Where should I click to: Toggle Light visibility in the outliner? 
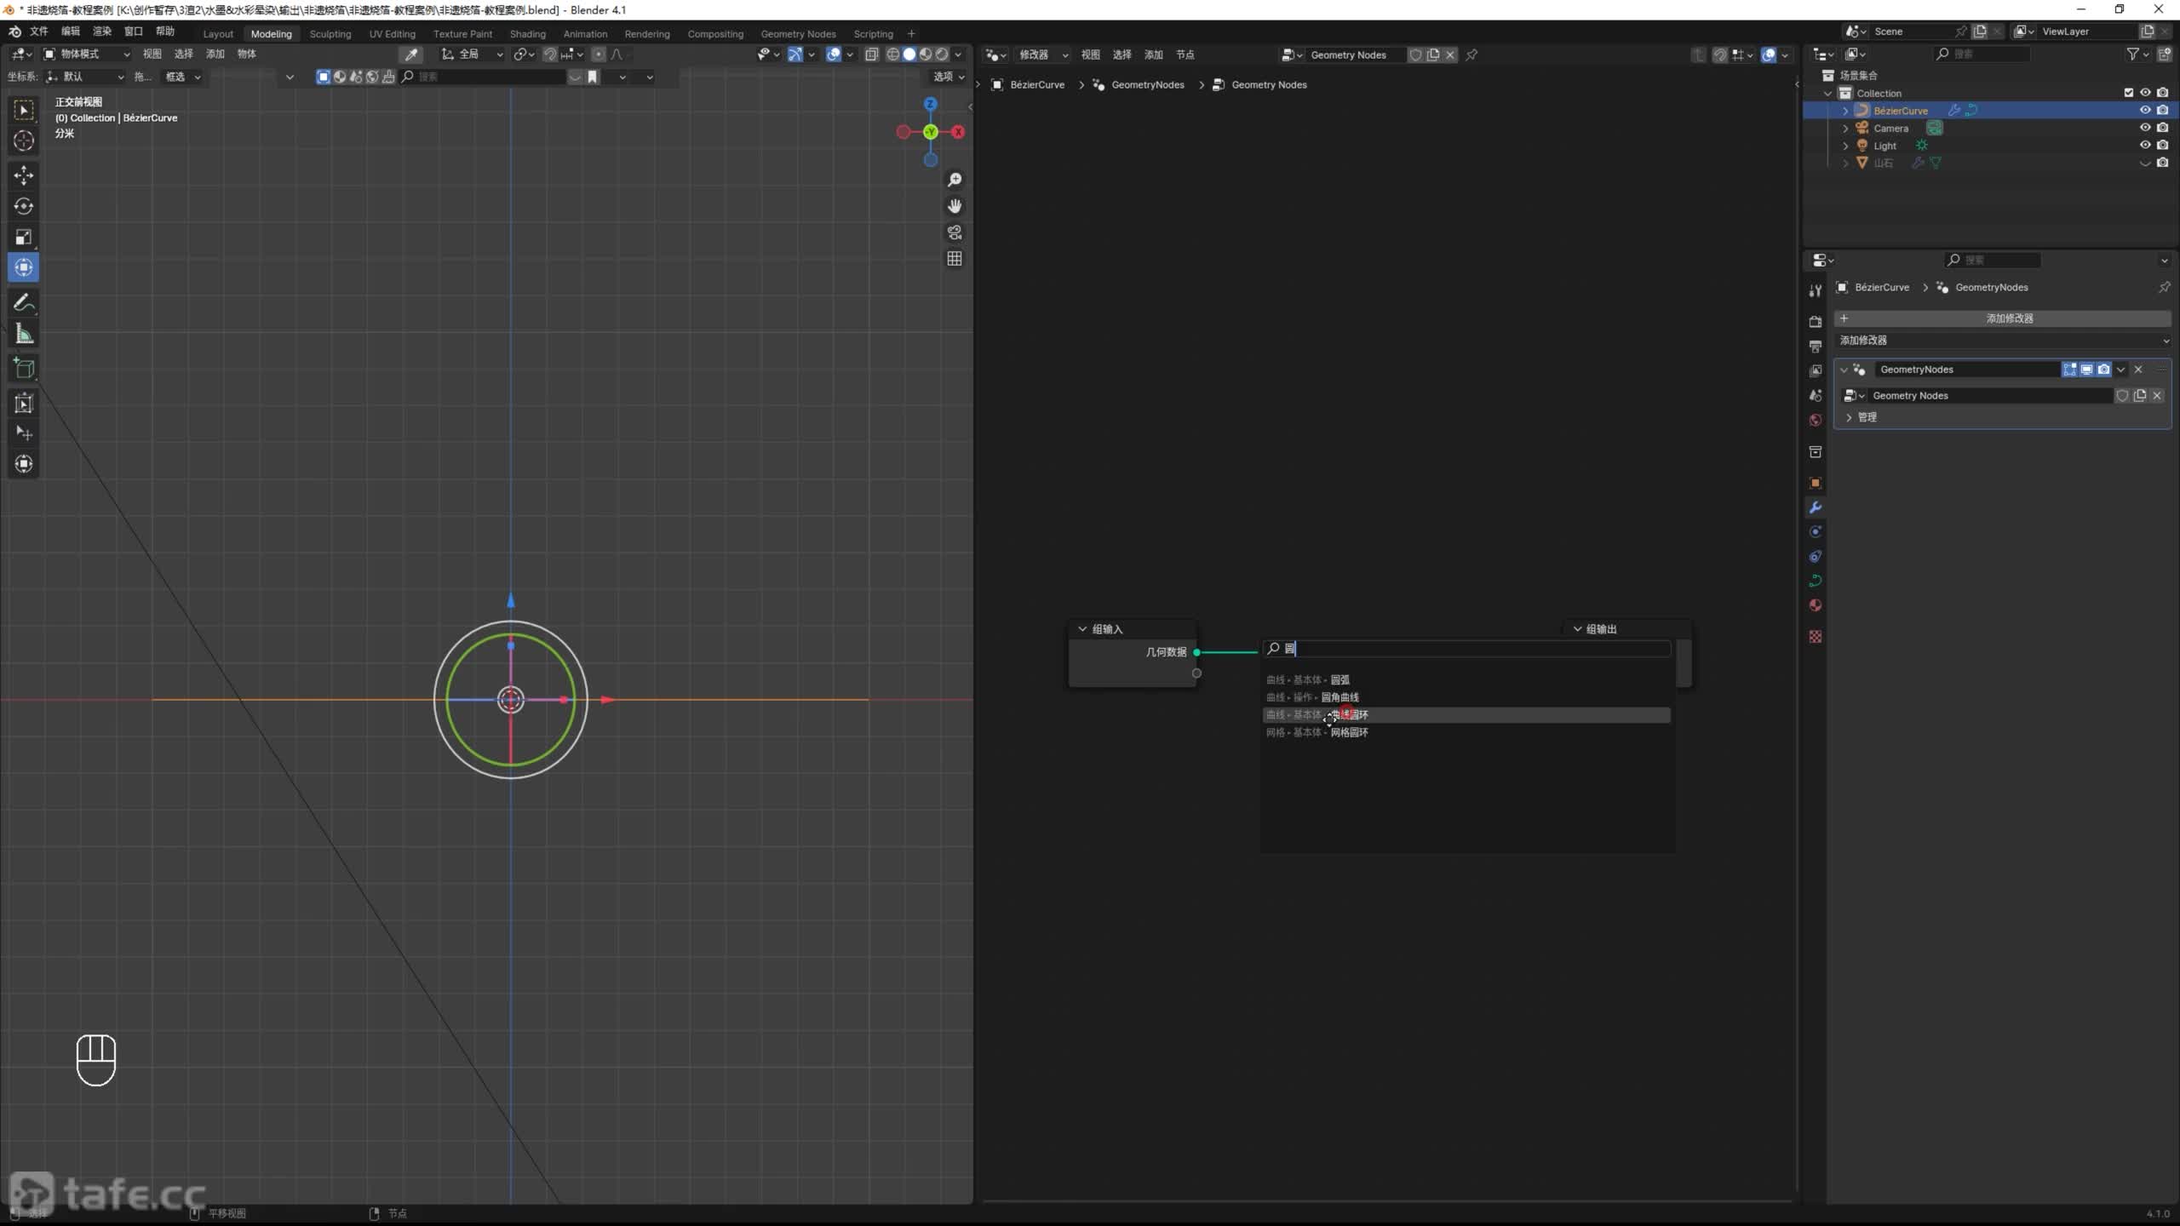coord(2144,146)
